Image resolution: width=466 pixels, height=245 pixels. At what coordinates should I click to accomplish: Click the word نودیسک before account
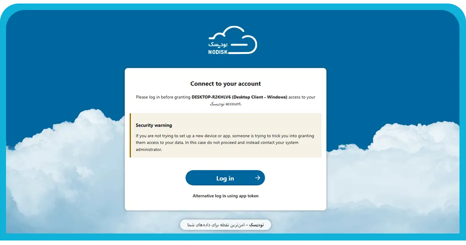click(x=217, y=104)
